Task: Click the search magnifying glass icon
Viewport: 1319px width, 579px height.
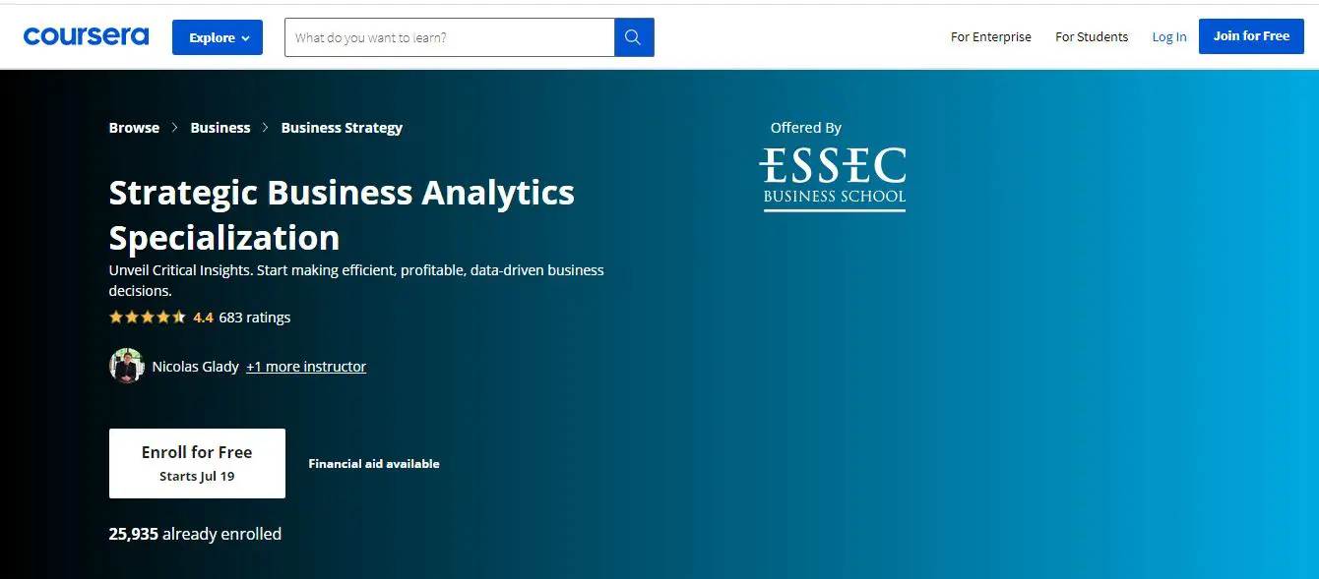Action: (632, 36)
